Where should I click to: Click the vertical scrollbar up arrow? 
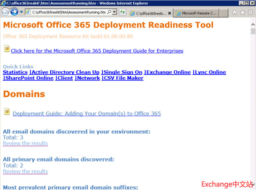(253, 24)
